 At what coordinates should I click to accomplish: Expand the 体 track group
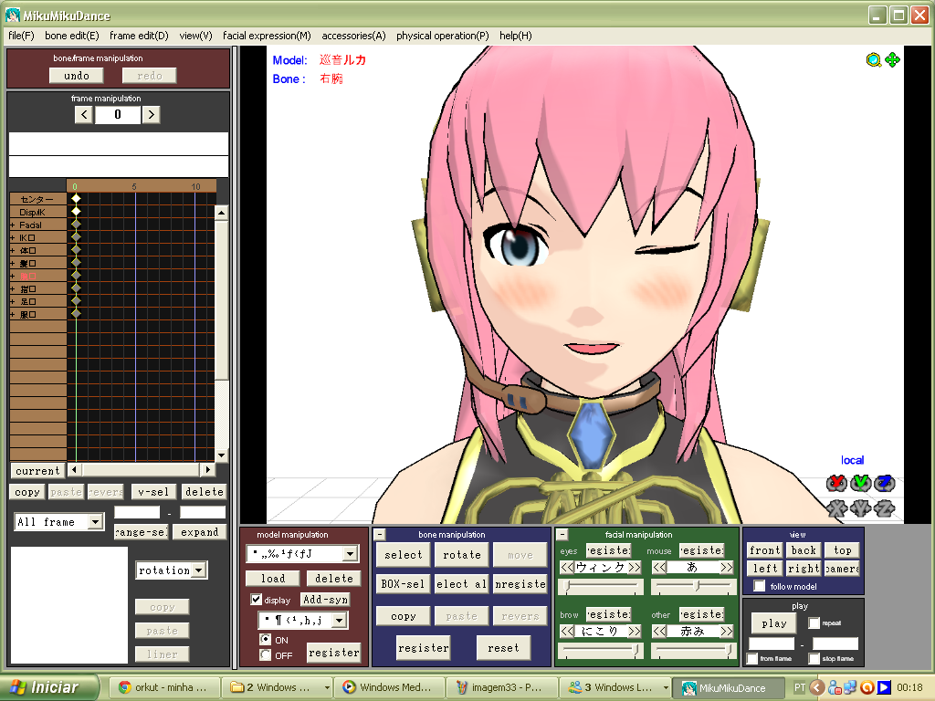coord(13,250)
